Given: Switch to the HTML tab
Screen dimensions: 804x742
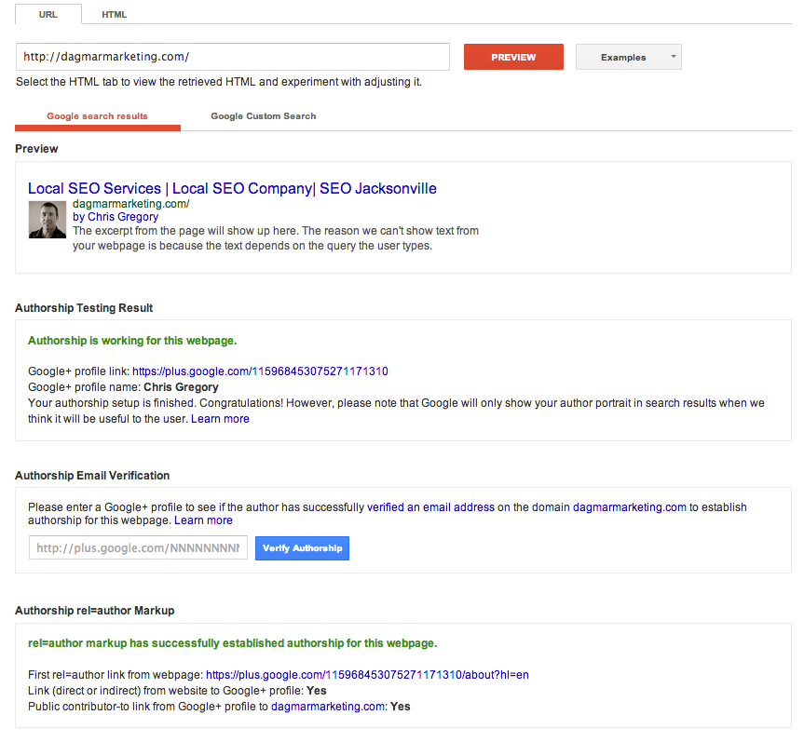Looking at the screenshot, I should pos(114,14).
